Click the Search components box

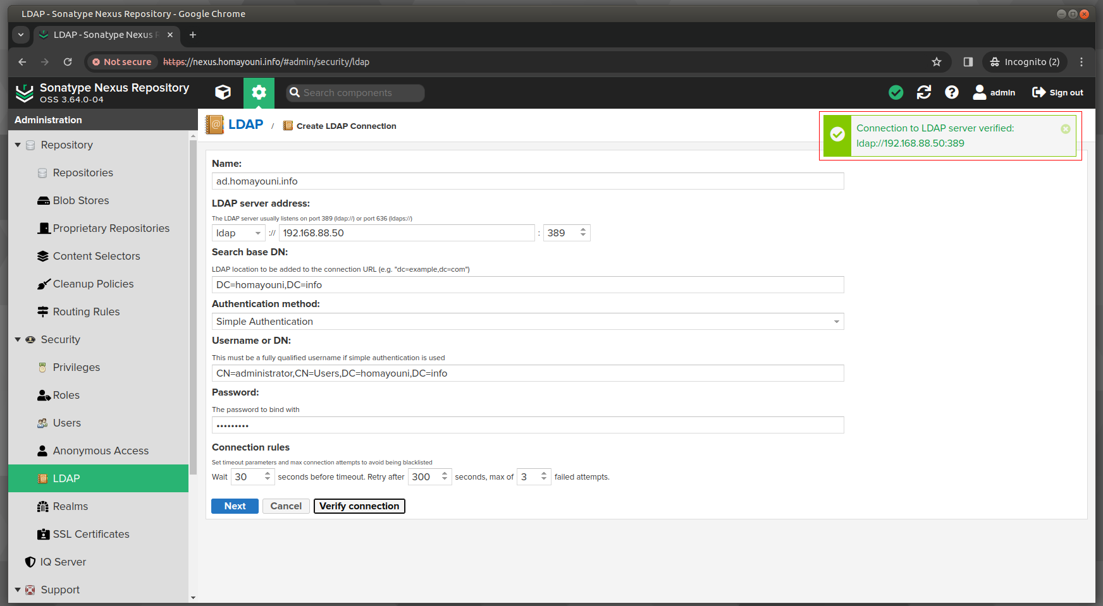tap(355, 93)
